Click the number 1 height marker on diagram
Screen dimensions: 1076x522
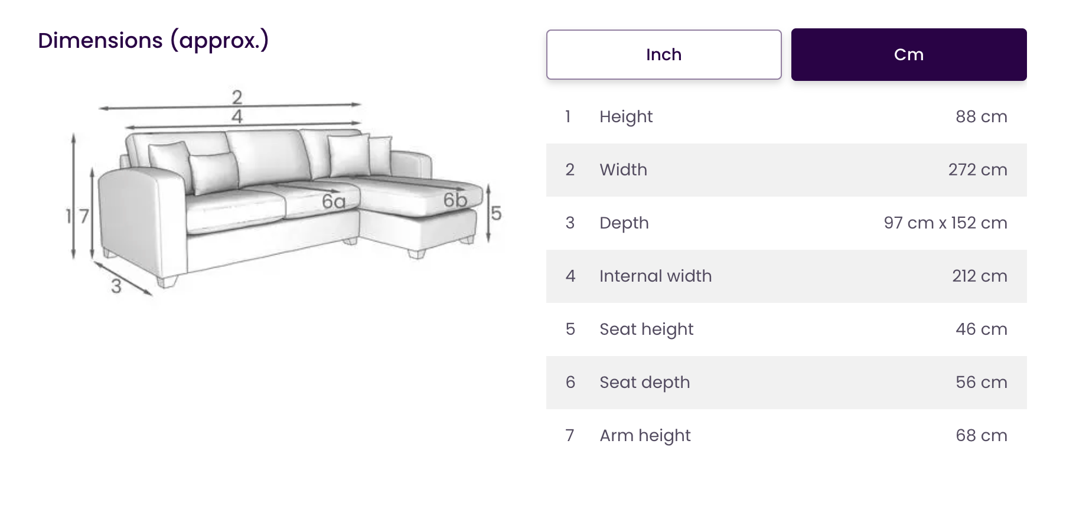pyautogui.click(x=69, y=216)
